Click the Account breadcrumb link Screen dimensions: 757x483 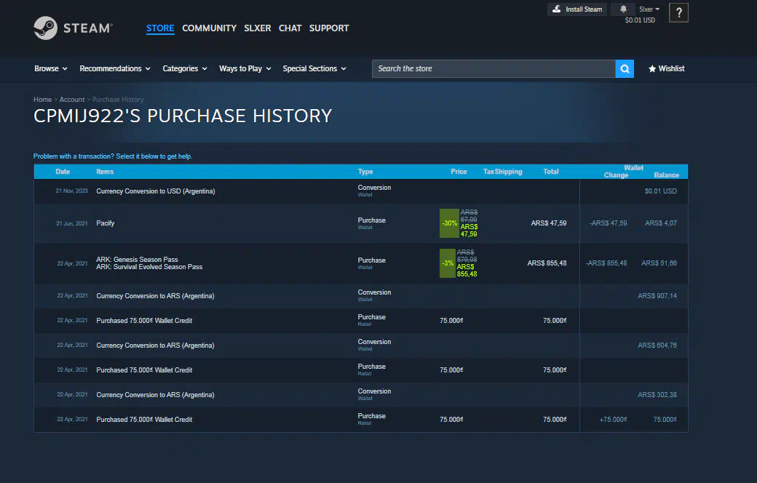(72, 100)
